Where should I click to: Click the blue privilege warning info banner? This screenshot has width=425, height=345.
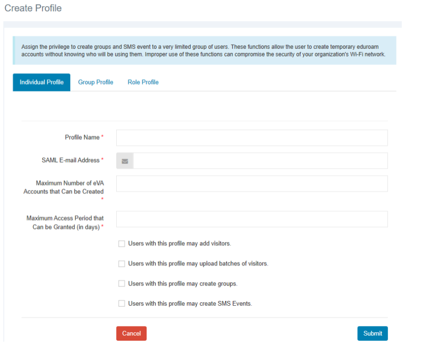click(204, 51)
